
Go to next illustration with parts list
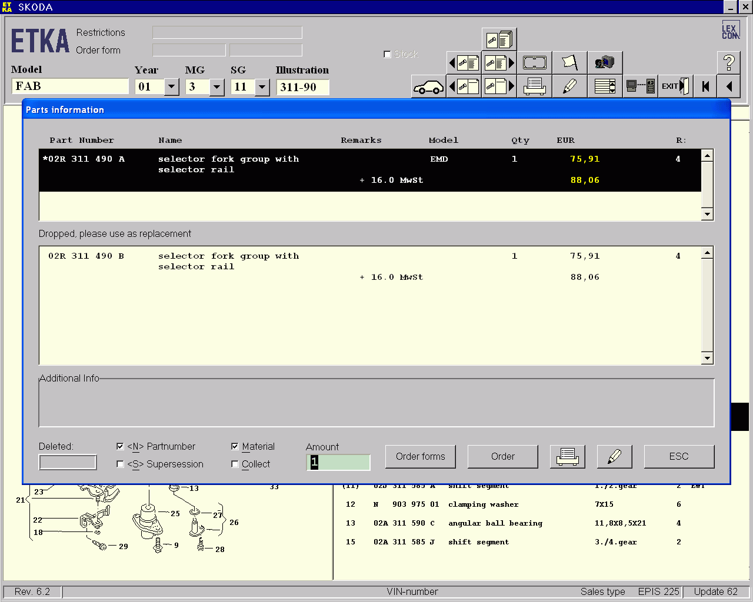(499, 63)
